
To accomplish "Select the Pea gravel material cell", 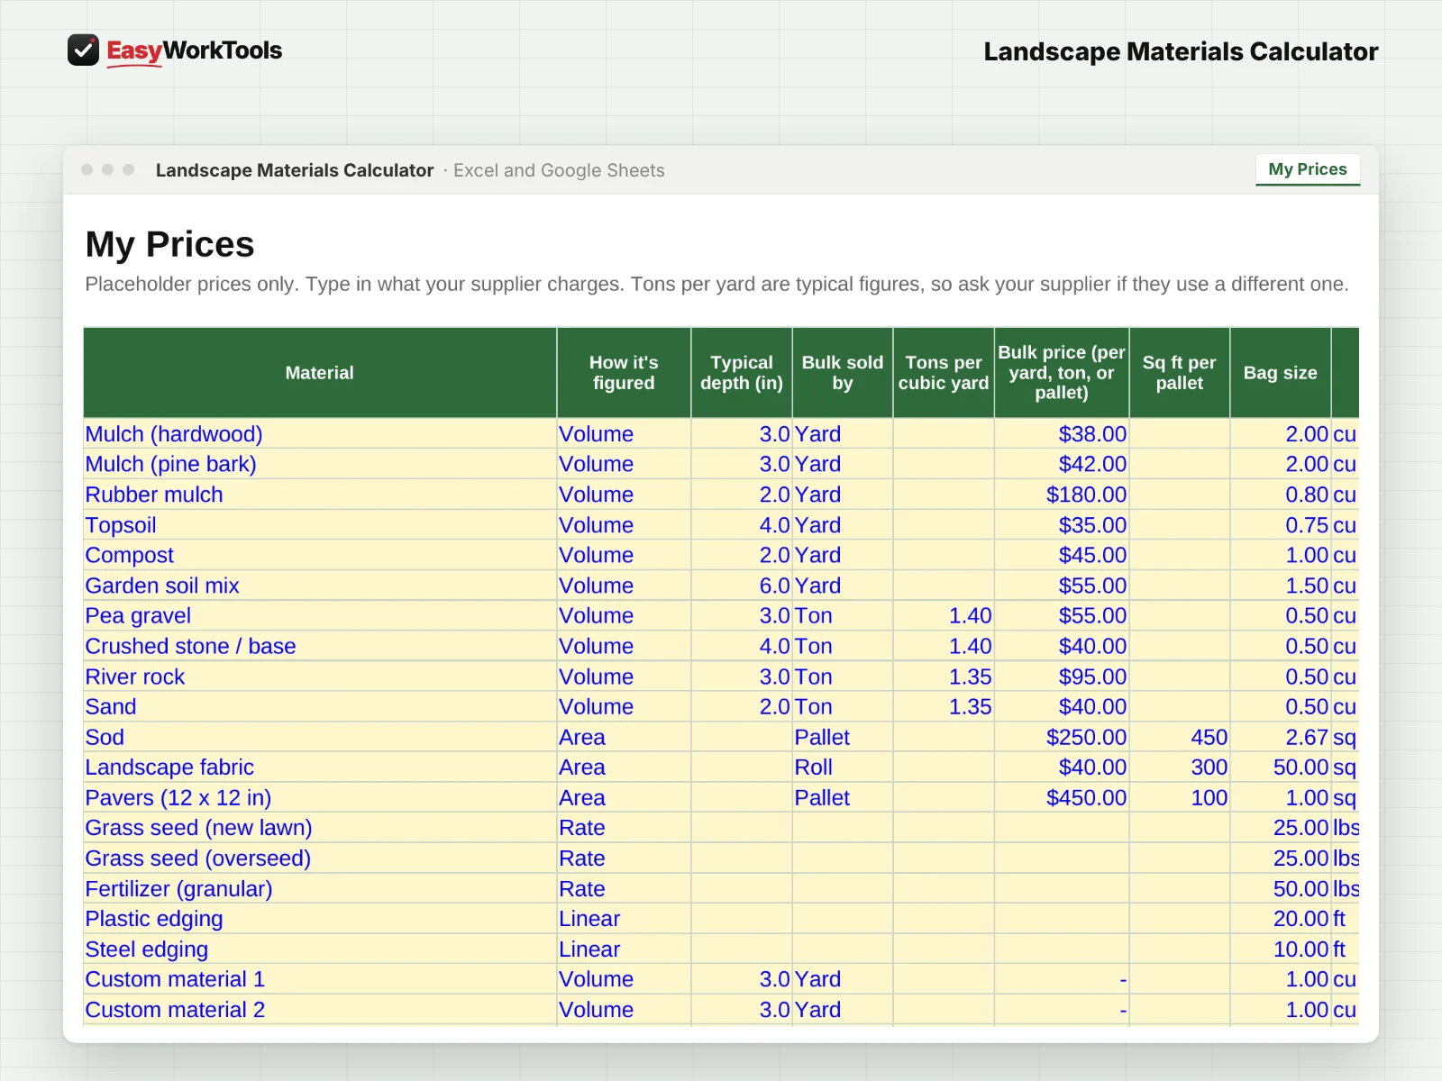I will [320, 616].
